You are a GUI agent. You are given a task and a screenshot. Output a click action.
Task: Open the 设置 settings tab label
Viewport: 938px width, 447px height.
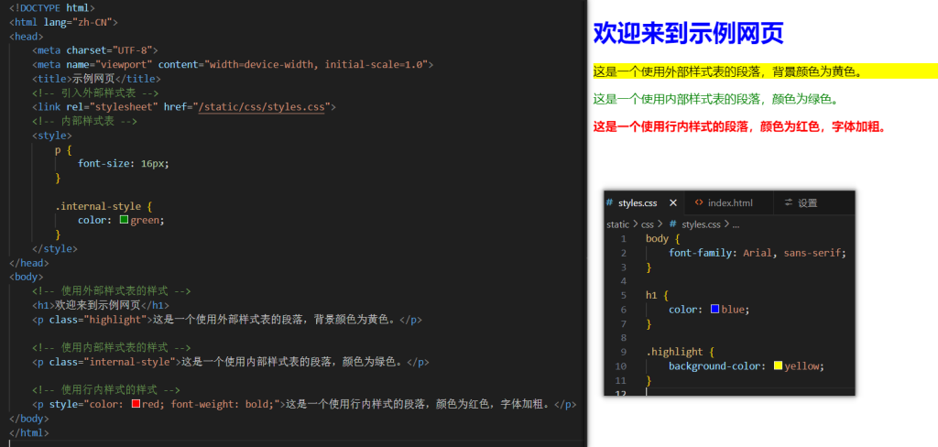coord(807,202)
